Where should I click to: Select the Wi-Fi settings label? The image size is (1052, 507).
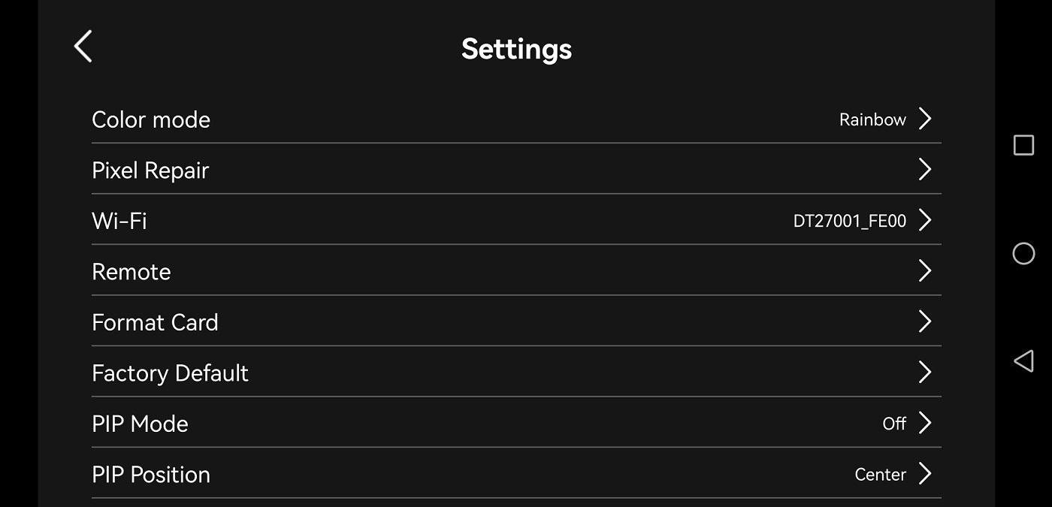pyautogui.click(x=119, y=221)
